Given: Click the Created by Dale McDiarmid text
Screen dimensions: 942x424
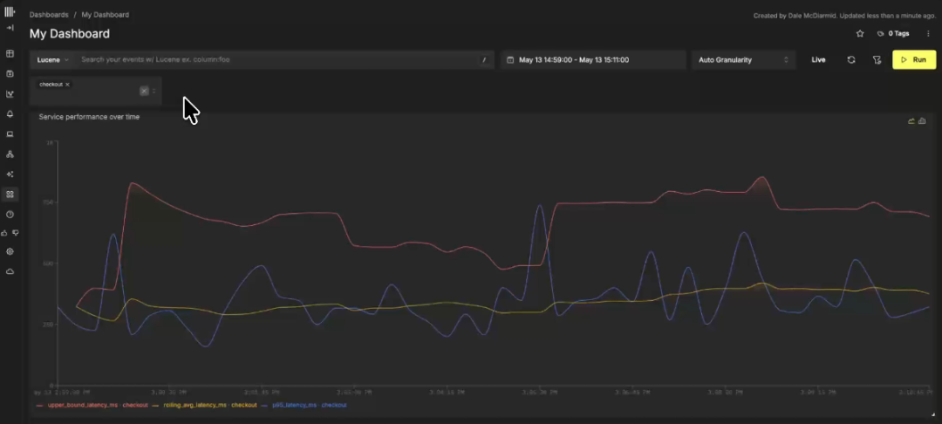Looking at the screenshot, I should (844, 15).
